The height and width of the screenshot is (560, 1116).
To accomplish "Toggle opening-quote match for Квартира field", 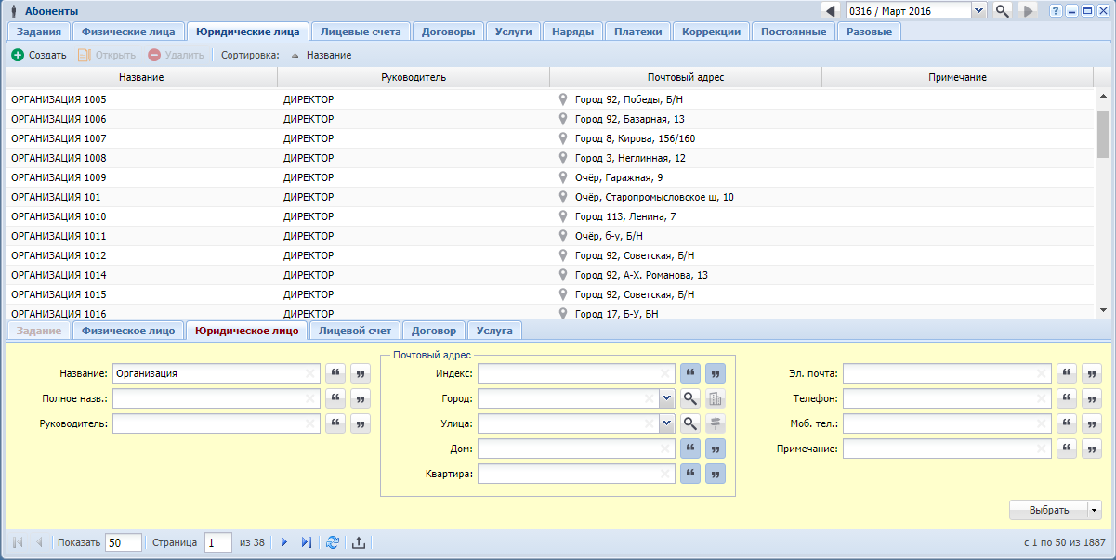I will tap(690, 474).
